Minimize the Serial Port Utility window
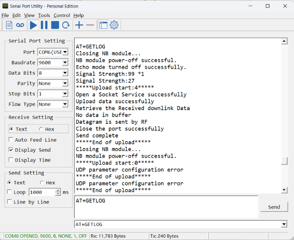This screenshot has width=294, height=240. 251,6
